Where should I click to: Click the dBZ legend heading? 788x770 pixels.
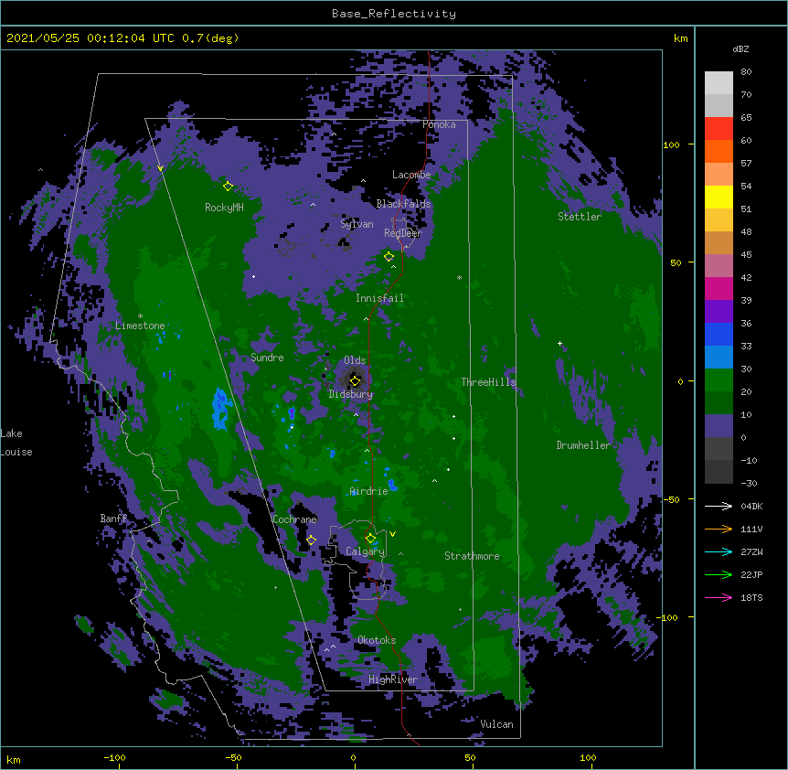740,48
